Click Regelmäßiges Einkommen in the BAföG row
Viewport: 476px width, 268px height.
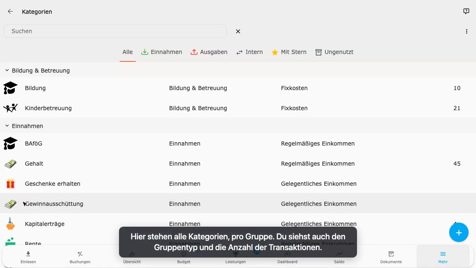coord(318,144)
